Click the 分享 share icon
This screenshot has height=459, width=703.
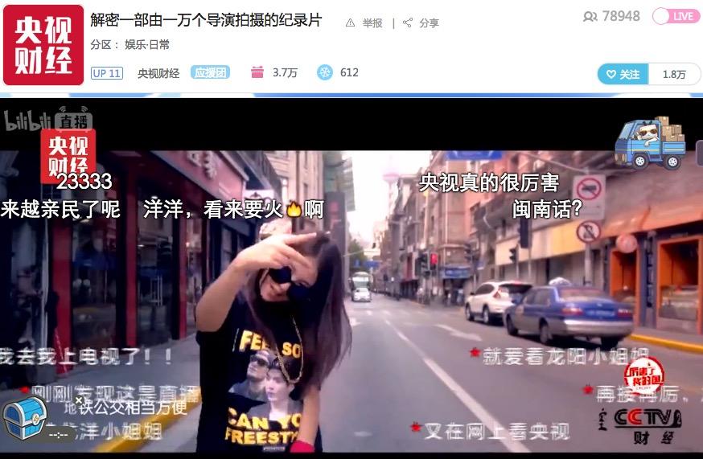(x=408, y=23)
